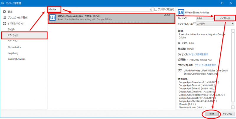This screenshot has height=119, width=236.
Task: Select コミュニティ package source
Action: click(x=13, y=41)
